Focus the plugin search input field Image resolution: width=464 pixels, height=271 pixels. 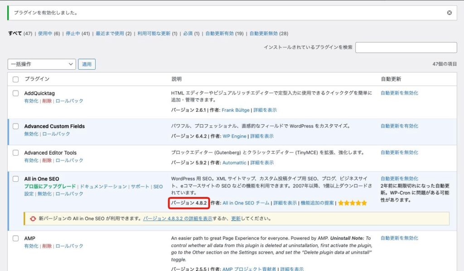406,48
